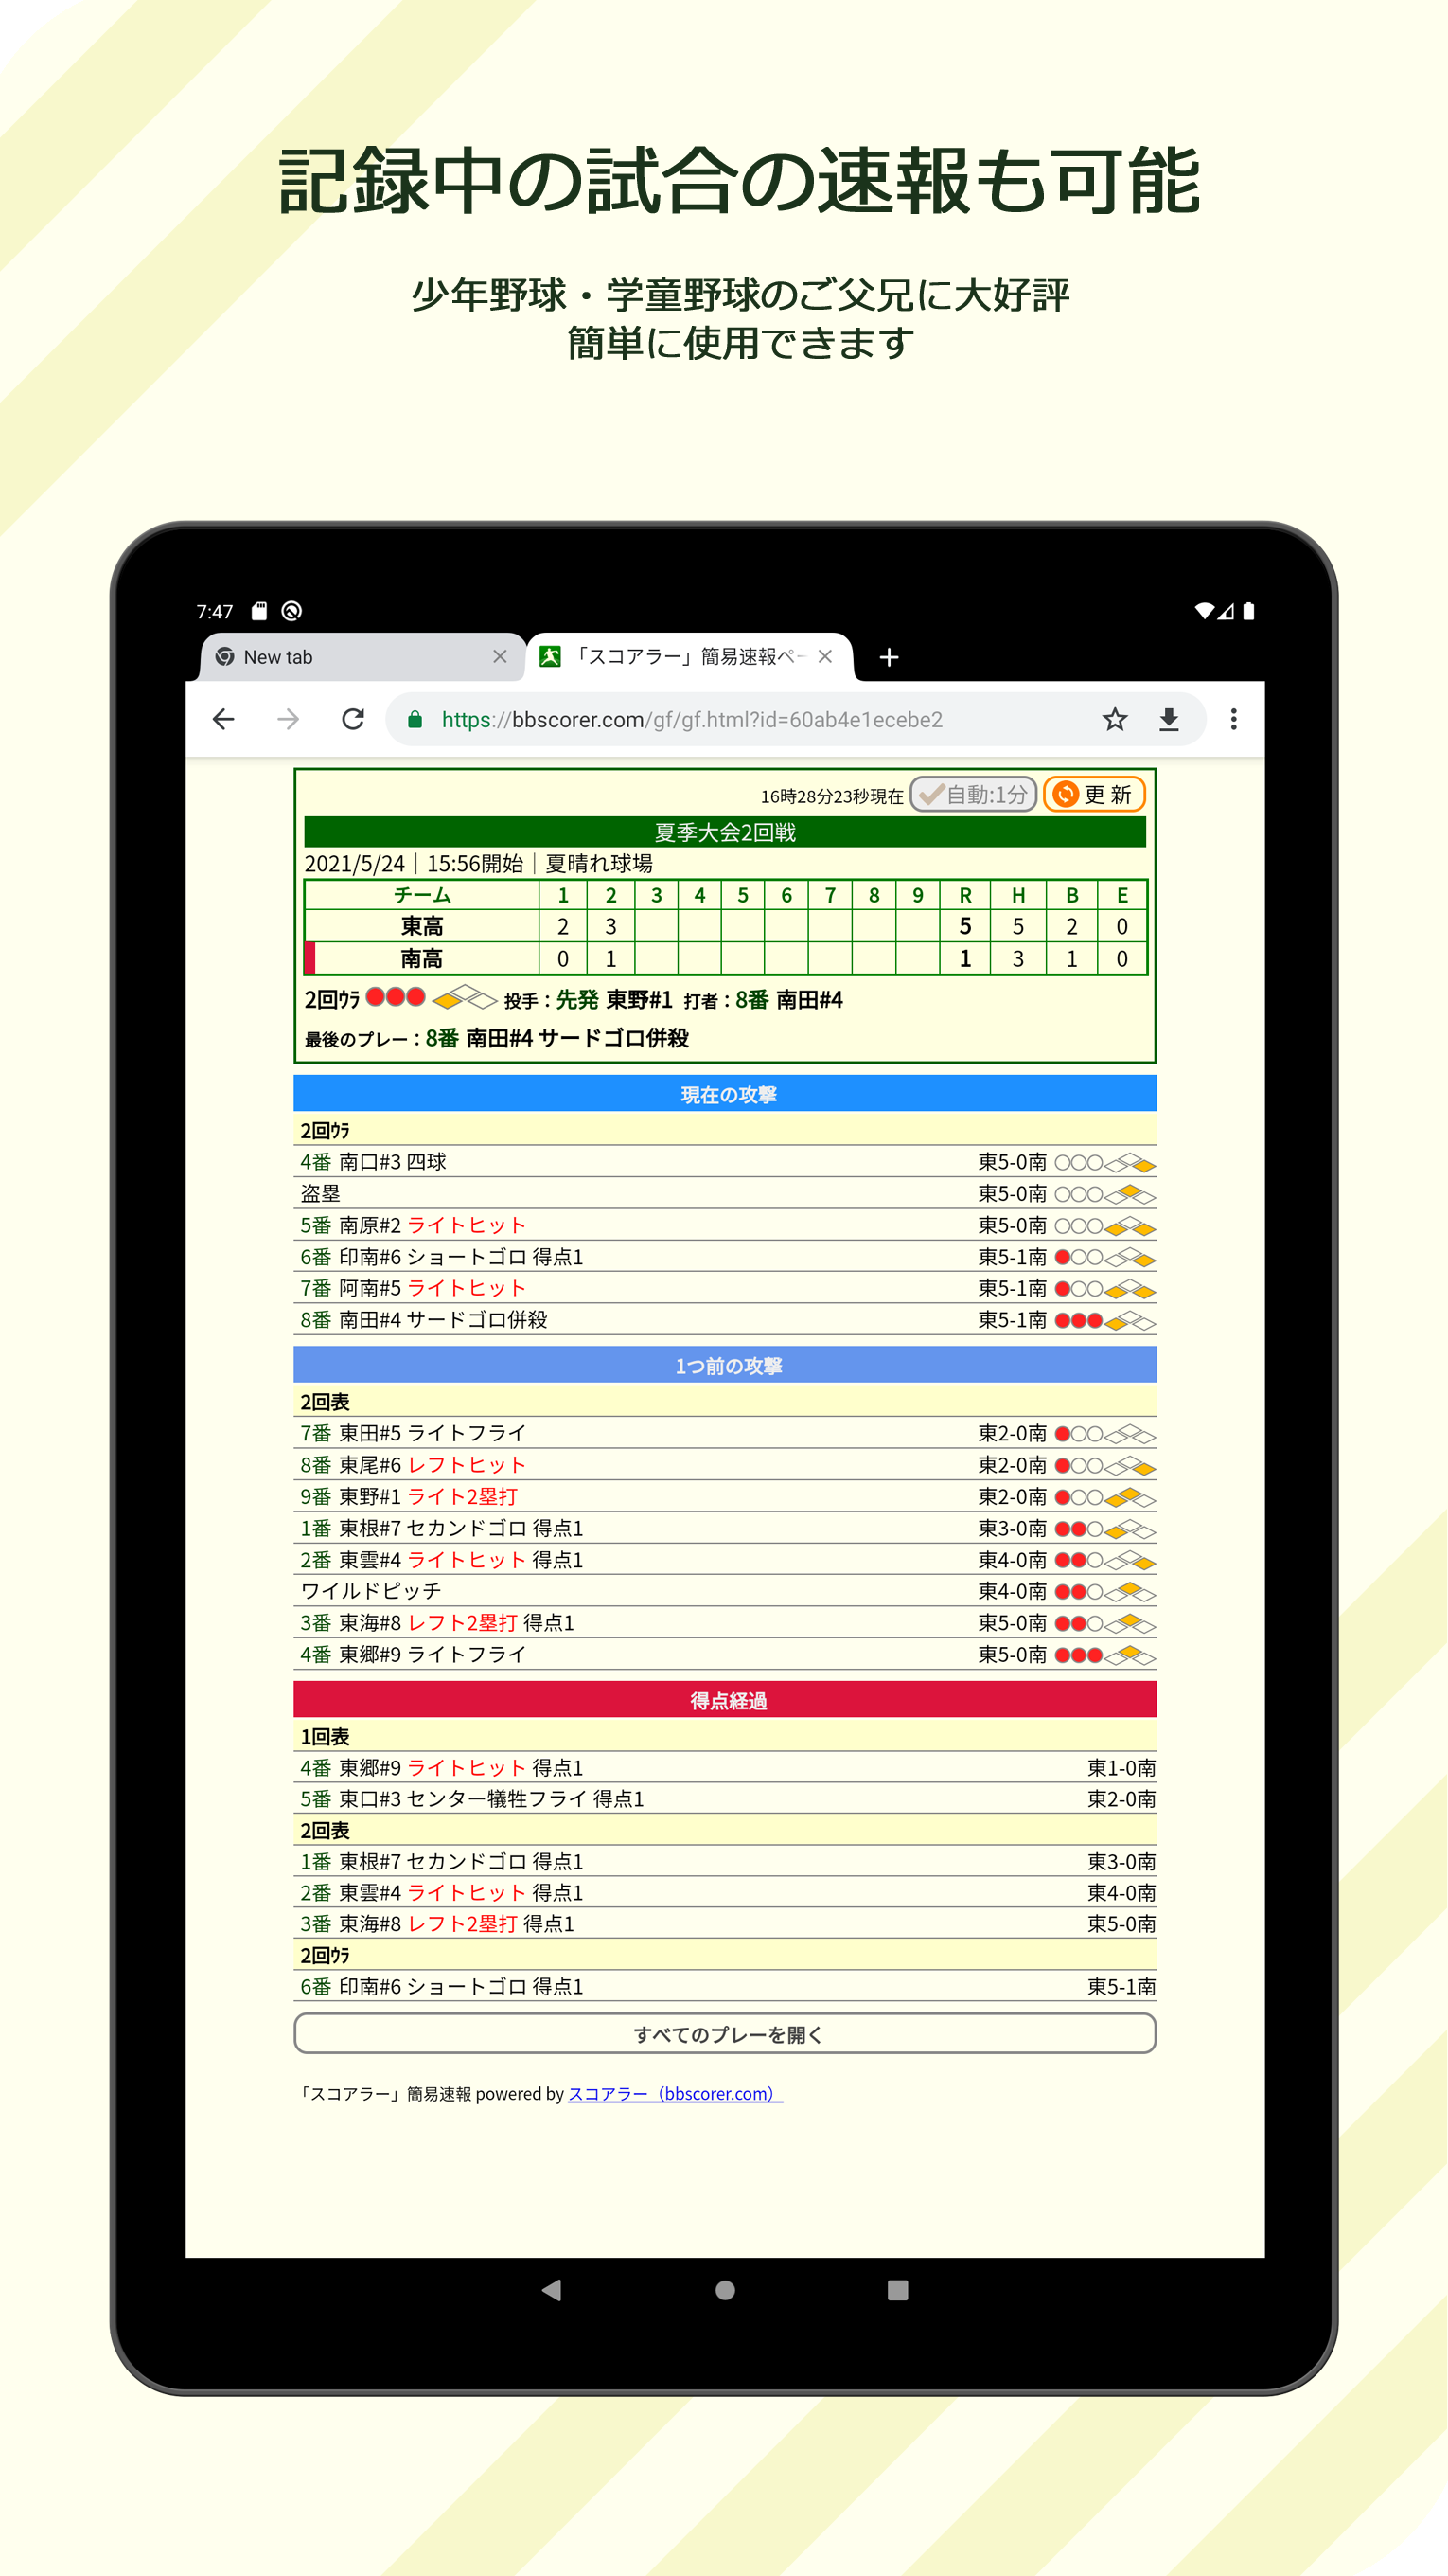
Task: Click the 7番 阿南#5 ライトヒット row
Action: click(x=725, y=1288)
